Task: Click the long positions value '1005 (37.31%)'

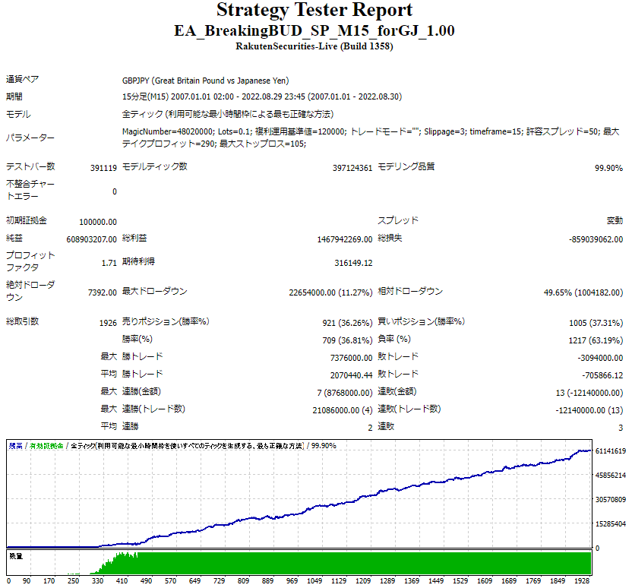Action: 596,323
